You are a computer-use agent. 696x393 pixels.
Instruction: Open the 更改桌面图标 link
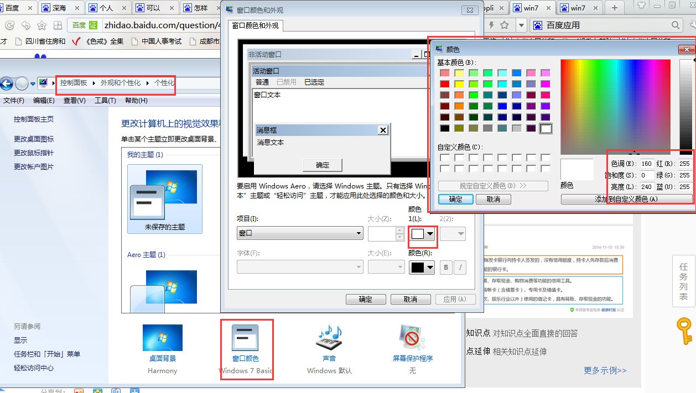click(34, 139)
